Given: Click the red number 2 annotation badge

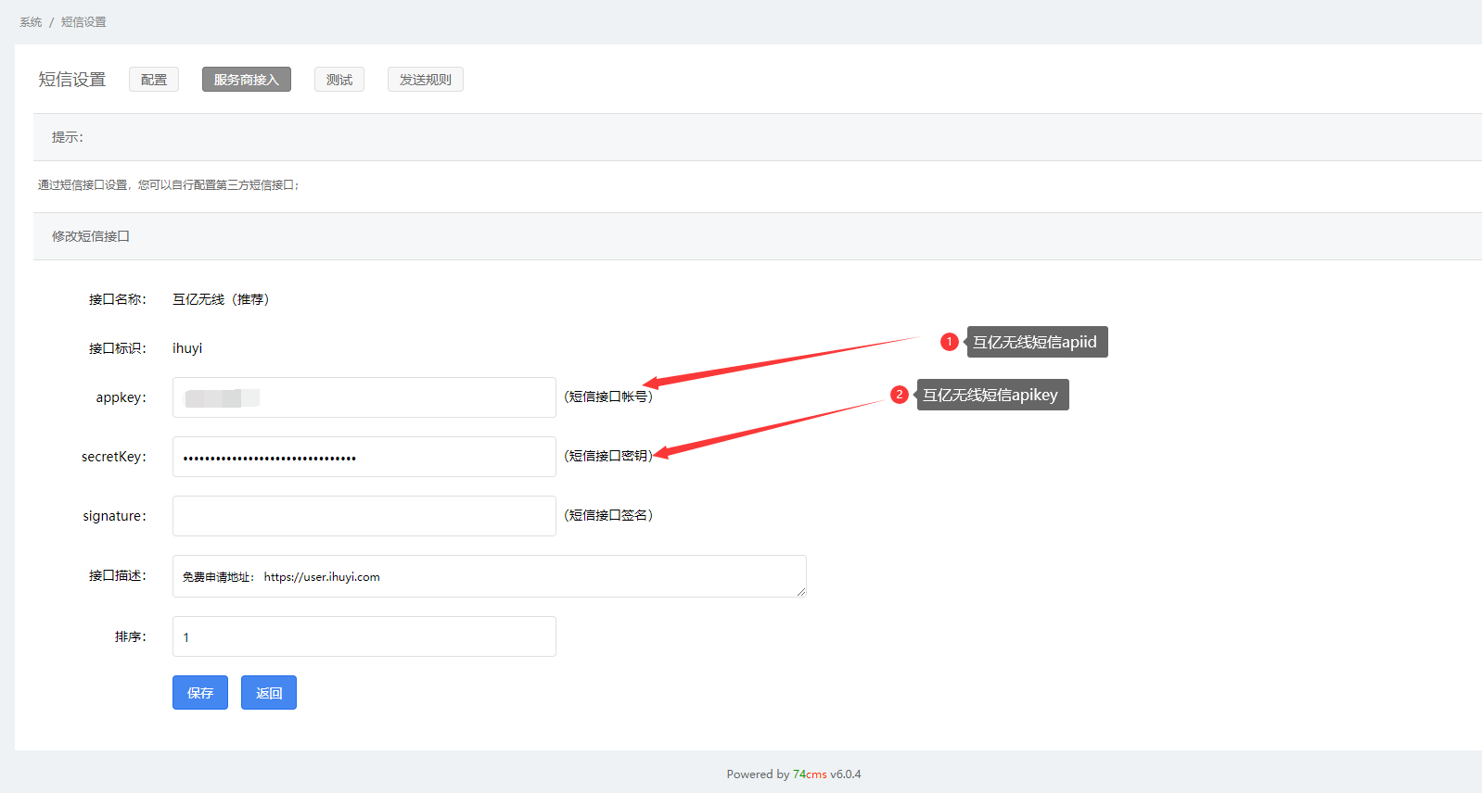Looking at the screenshot, I should click(x=899, y=395).
